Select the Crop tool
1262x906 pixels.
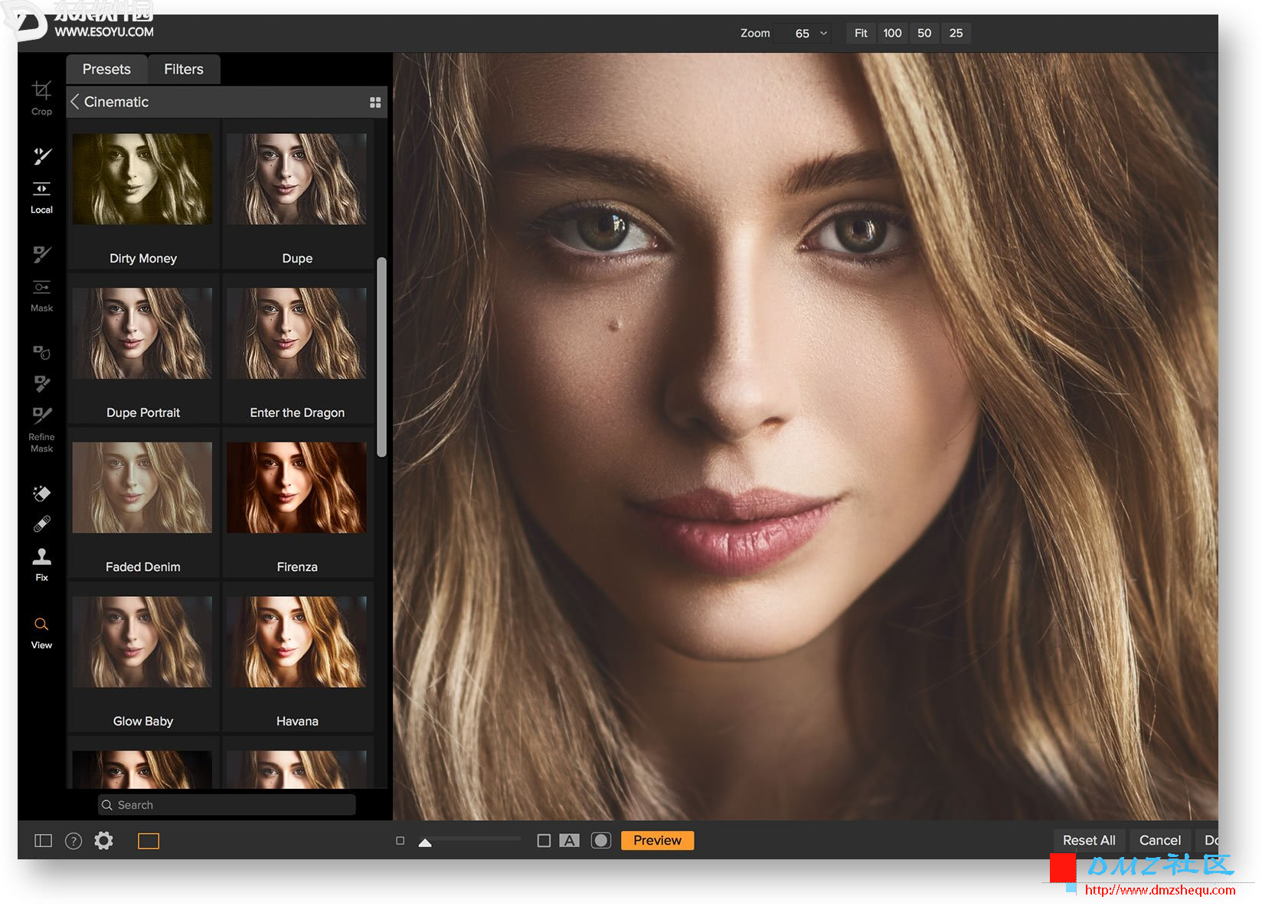41,91
